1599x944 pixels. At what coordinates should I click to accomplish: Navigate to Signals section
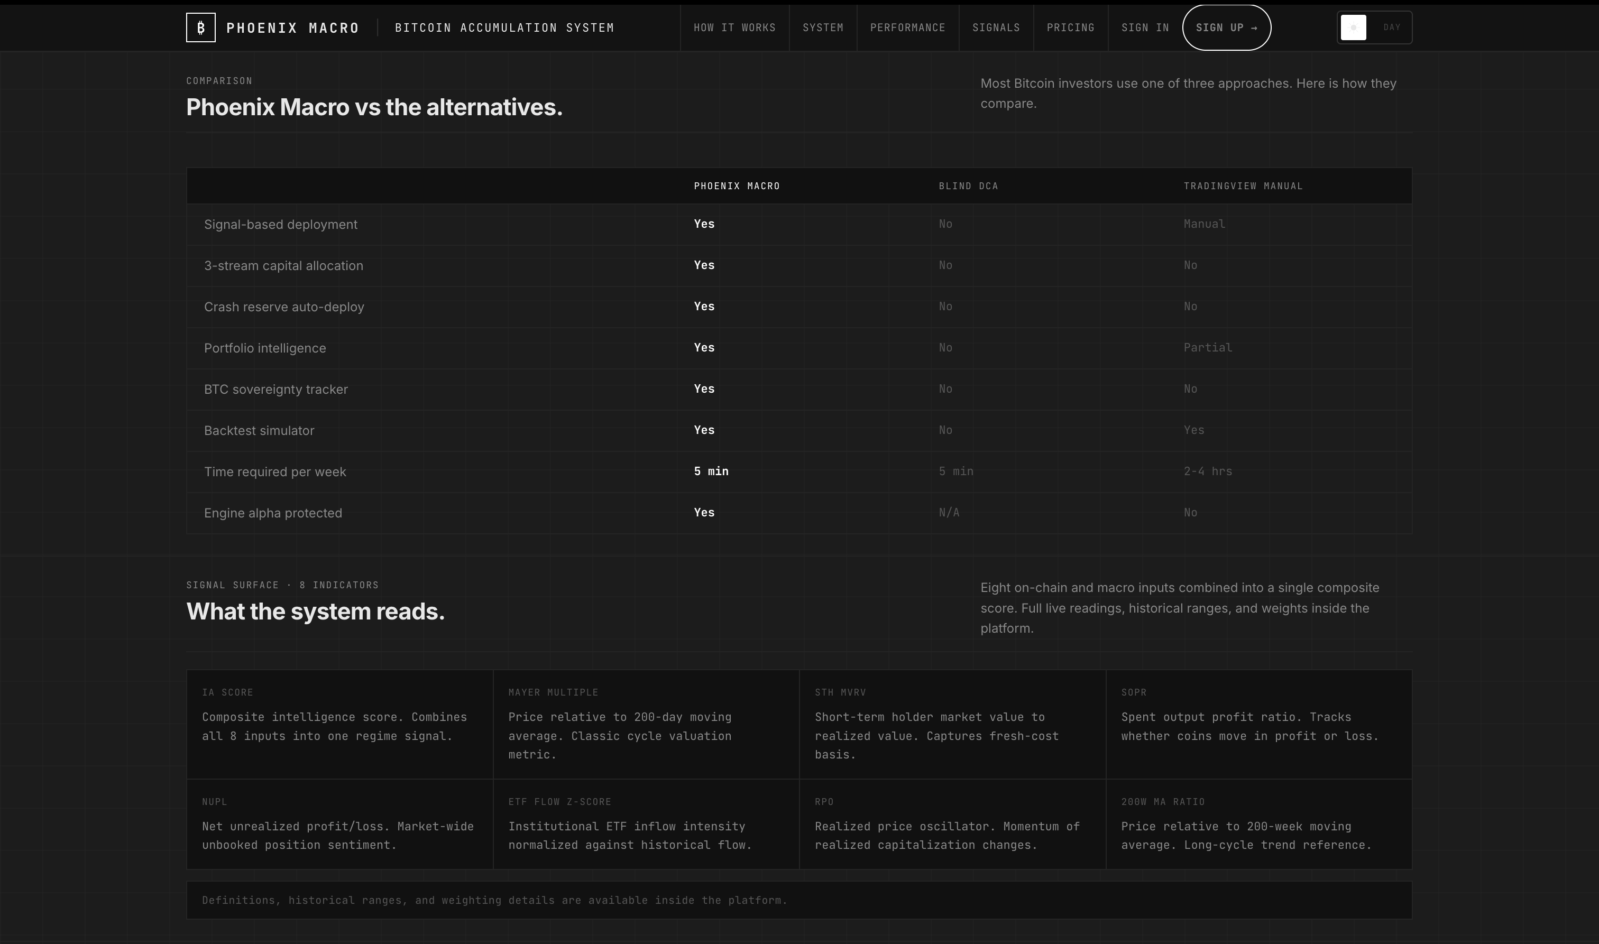(x=996, y=27)
